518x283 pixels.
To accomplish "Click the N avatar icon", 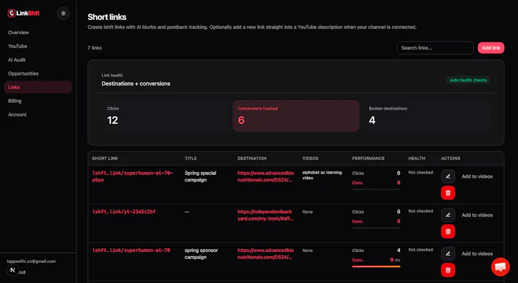I will click(12, 270).
